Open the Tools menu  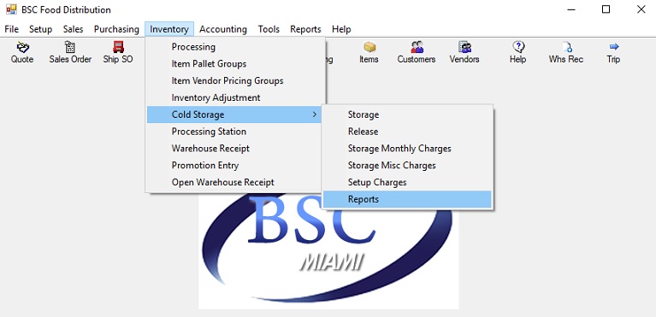click(x=269, y=29)
